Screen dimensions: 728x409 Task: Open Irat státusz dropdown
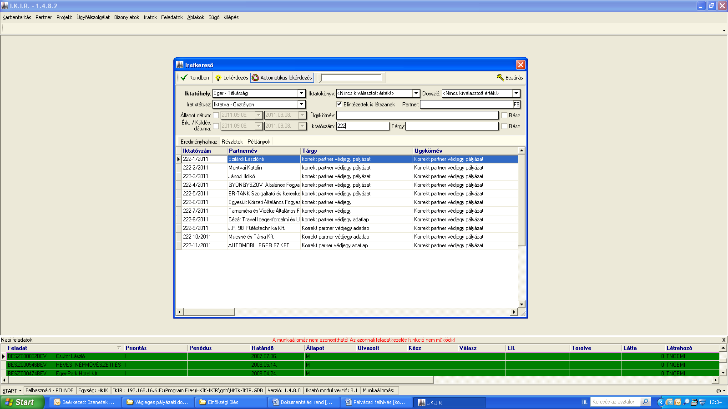pyautogui.click(x=301, y=105)
